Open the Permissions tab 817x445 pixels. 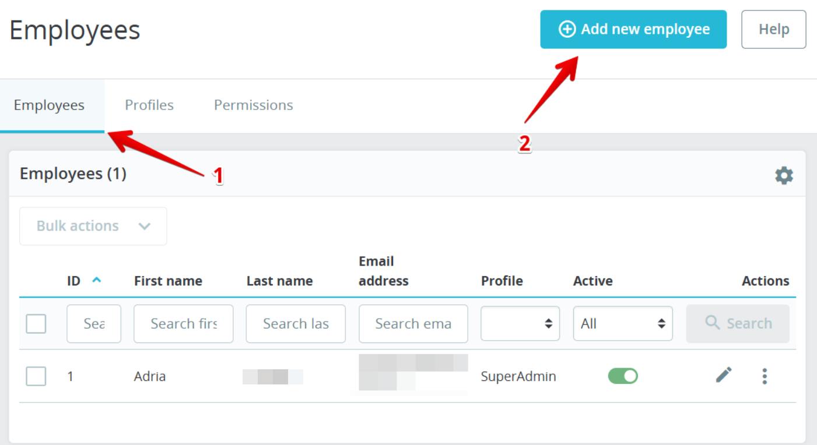(253, 105)
